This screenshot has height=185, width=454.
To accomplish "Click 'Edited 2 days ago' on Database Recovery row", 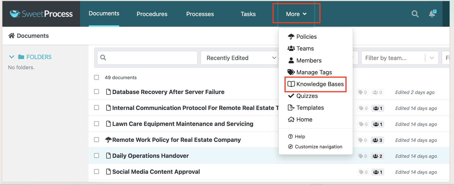I will (x=415, y=92).
